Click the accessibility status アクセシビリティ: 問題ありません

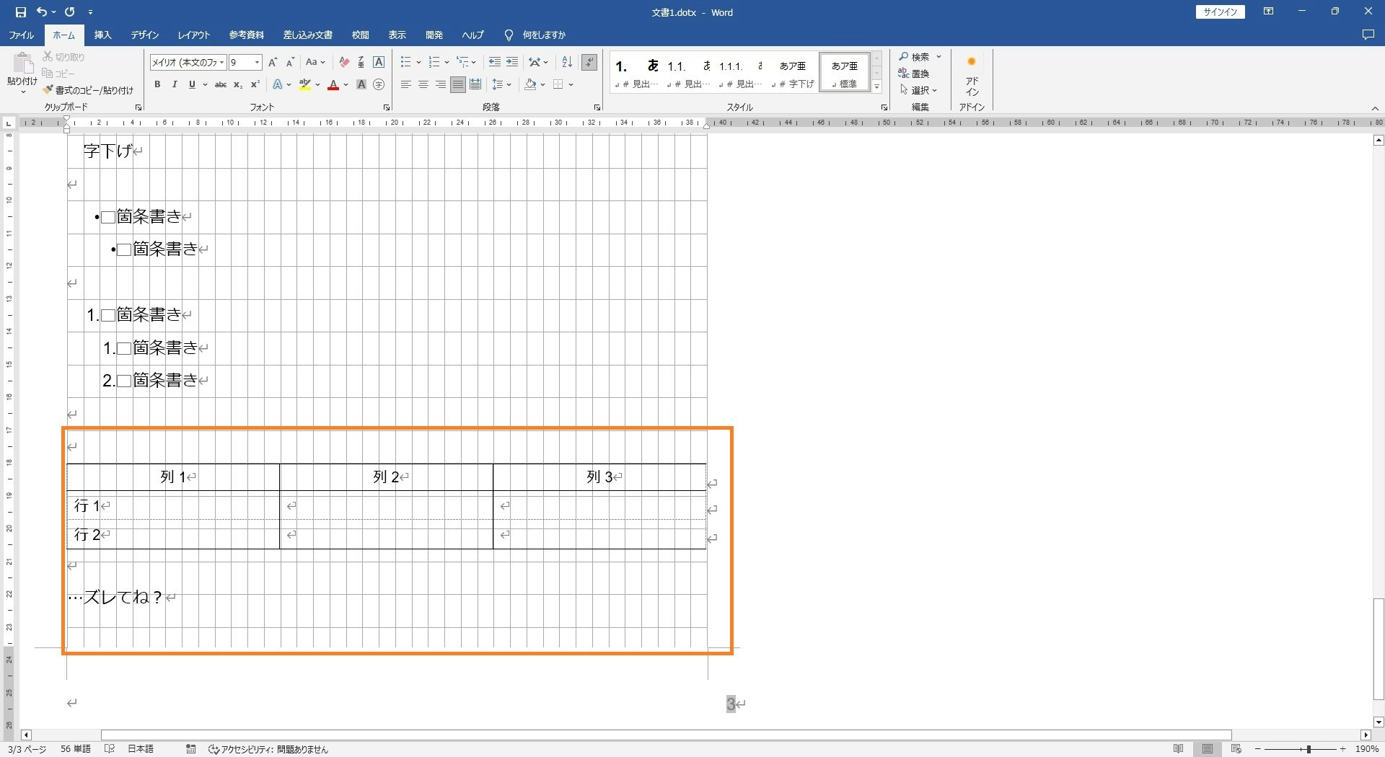(x=268, y=749)
